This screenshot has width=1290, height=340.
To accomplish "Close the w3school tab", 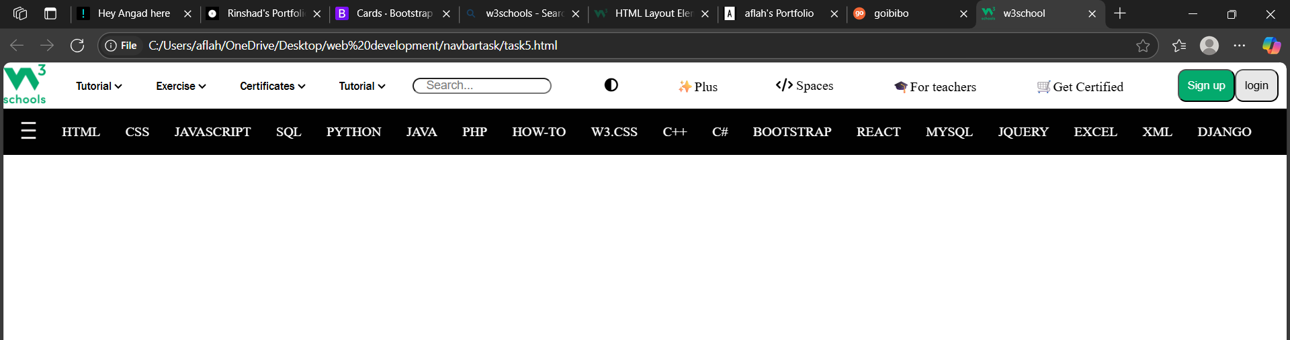I will click(1092, 13).
